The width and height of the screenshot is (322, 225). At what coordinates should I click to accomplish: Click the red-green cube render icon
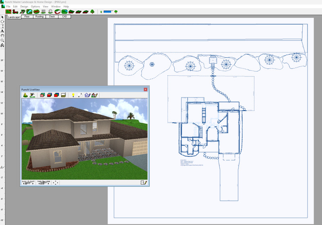click(x=49, y=95)
